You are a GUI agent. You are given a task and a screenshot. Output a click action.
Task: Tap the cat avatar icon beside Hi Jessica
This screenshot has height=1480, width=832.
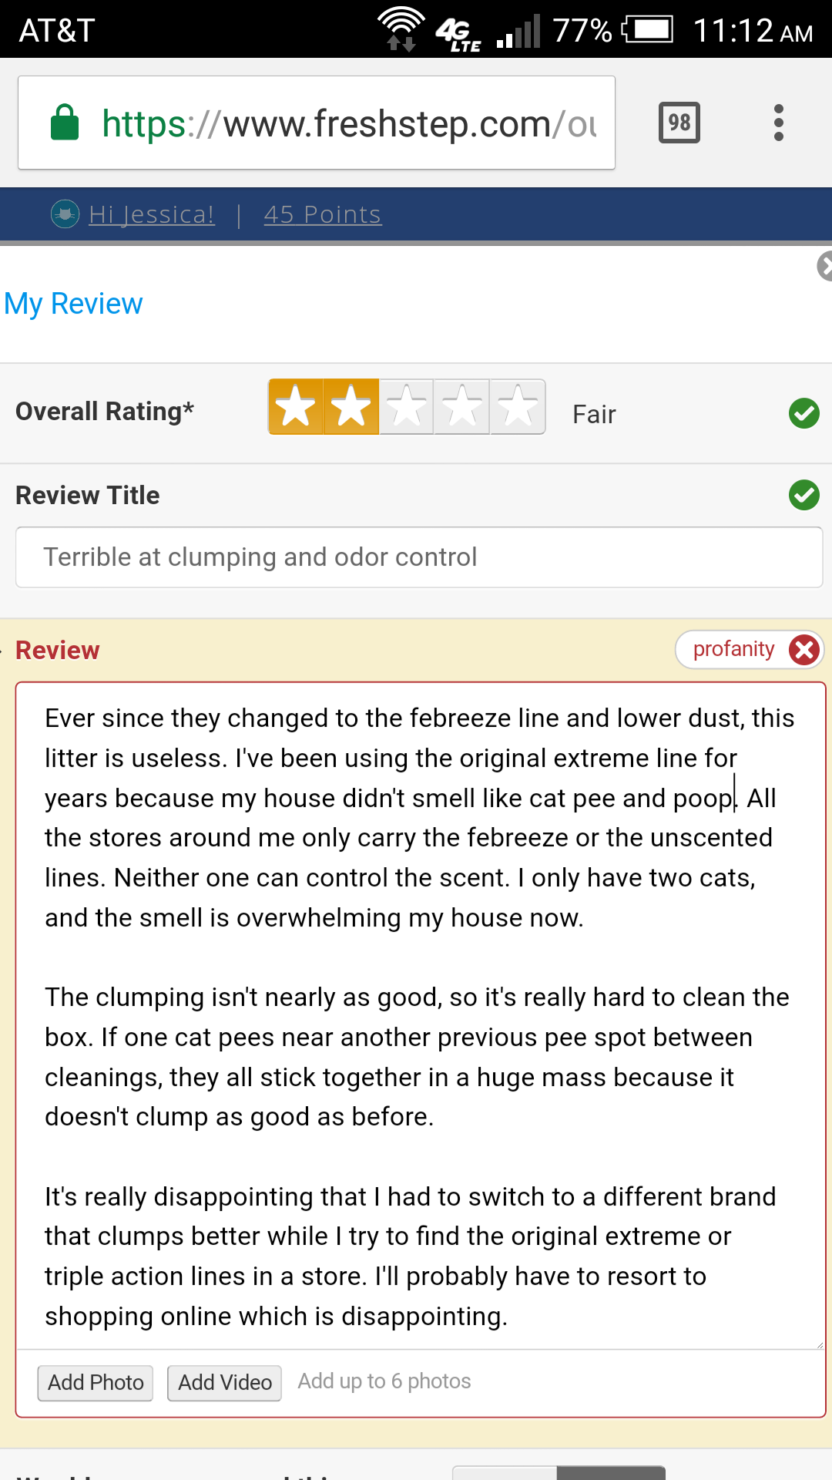(65, 214)
